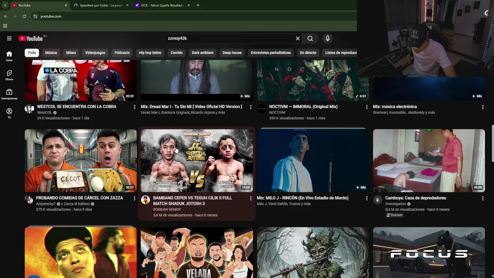
Task: Open options for BAMBANG CEPER VS TEGUH video
Action: click(x=250, y=198)
